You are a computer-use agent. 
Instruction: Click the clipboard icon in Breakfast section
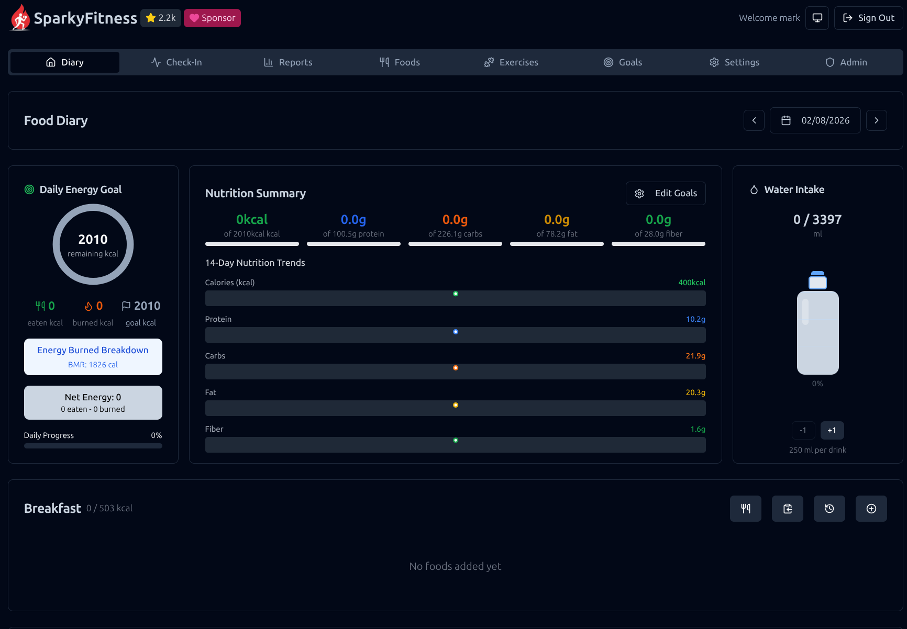click(787, 509)
